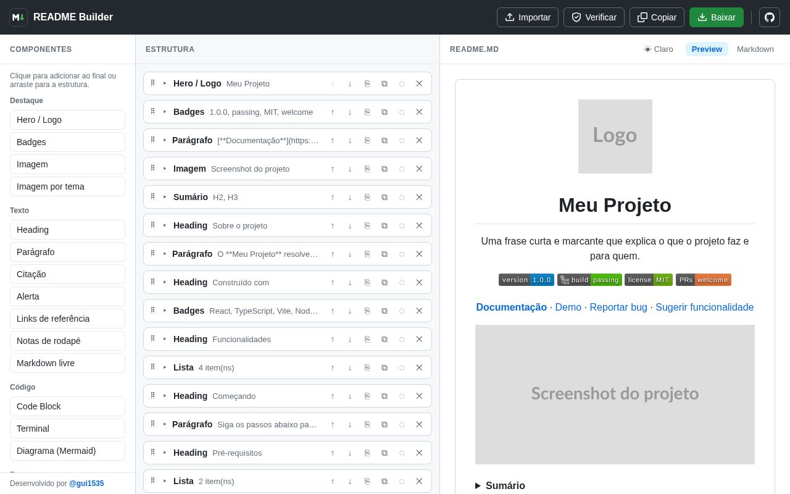Duplicate the Sumário row

385,197
